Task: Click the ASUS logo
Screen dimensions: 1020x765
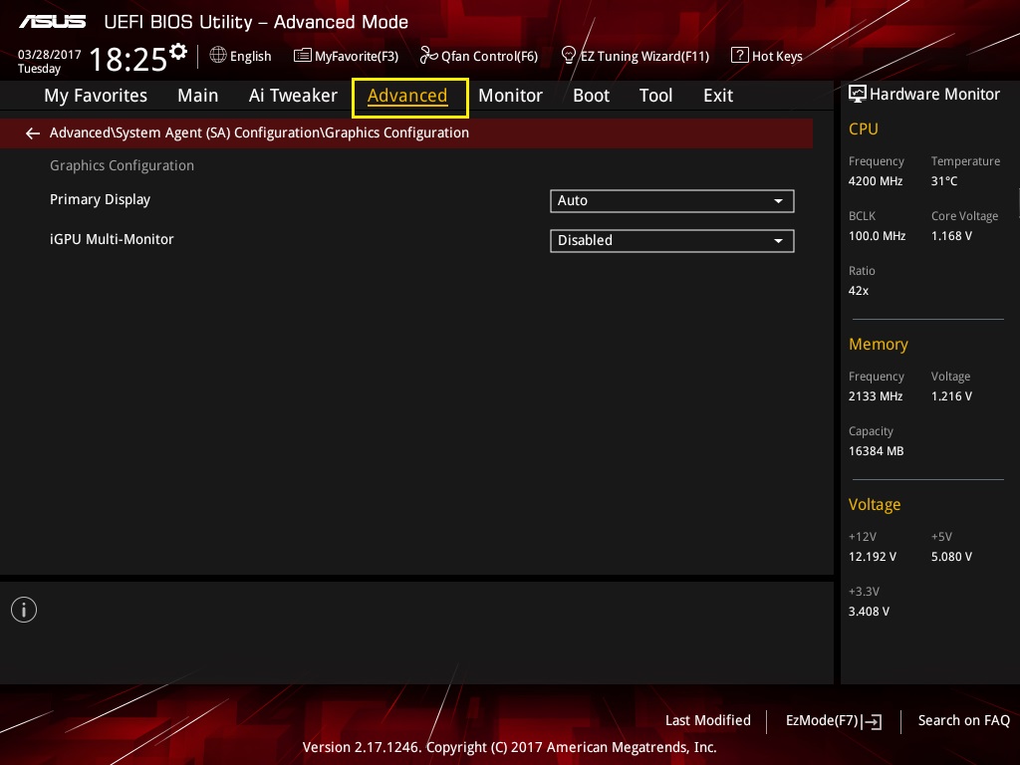Action: pyautogui.click(x=52, y=22)
